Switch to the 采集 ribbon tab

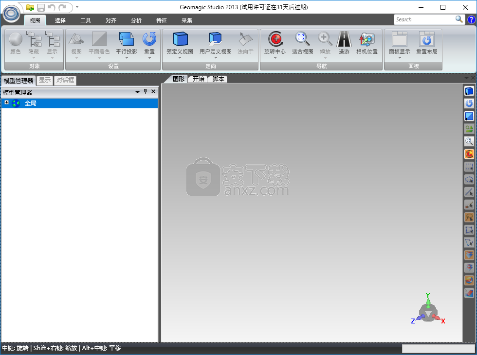(x=187, y=20)
